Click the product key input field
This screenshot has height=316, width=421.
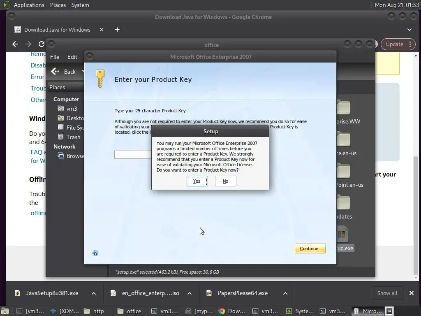(133, 155)
